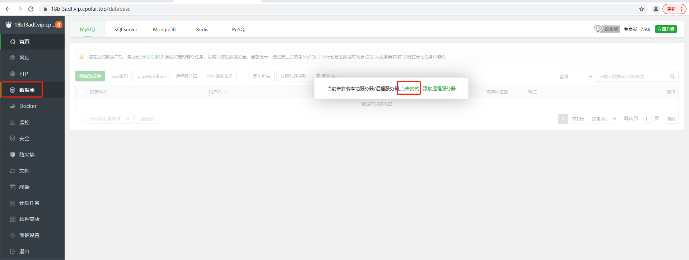Click the 批量操作 button
The width and height of the screenshot is (689, 260).
point(147,119)
